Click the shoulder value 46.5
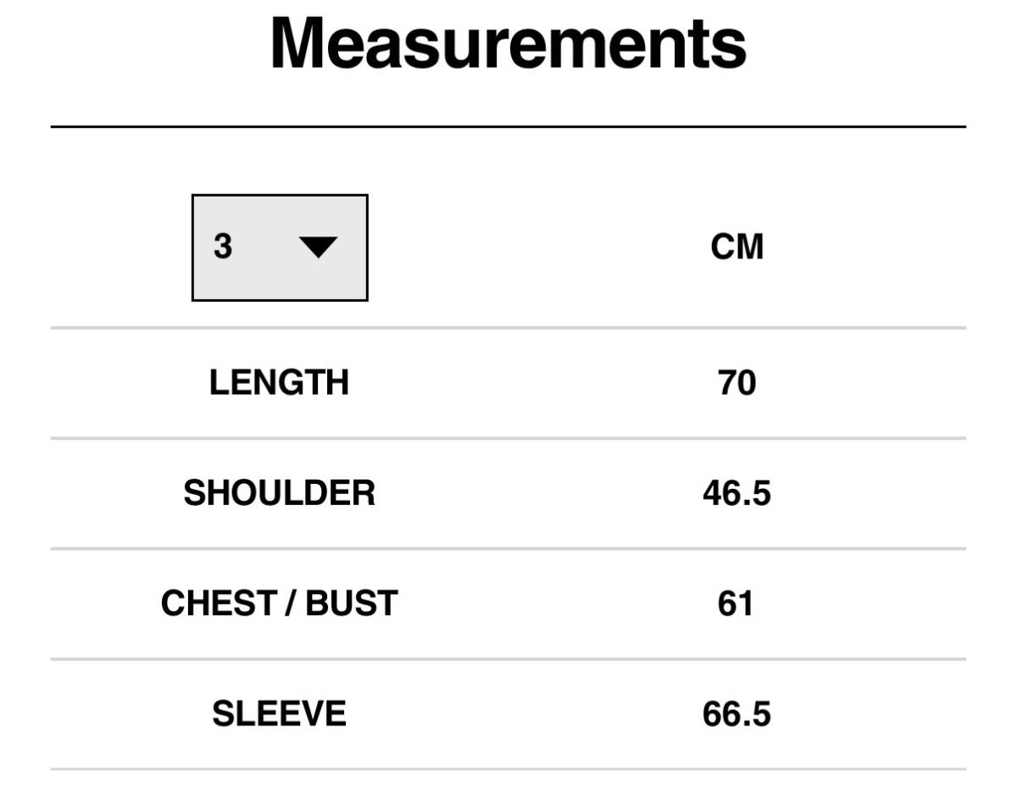 (736, 493)
